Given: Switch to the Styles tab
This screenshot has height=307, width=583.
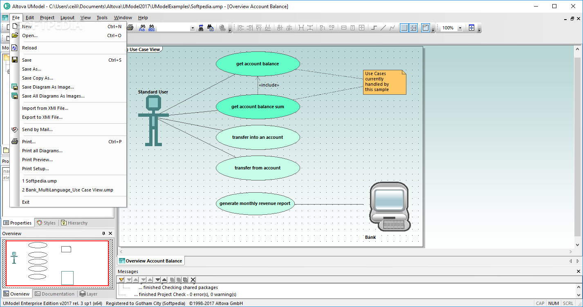Looking at the screenshot, I should [46, 223].
